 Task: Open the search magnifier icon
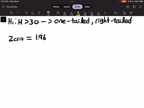pyautogui.click(x=3, y=7)
